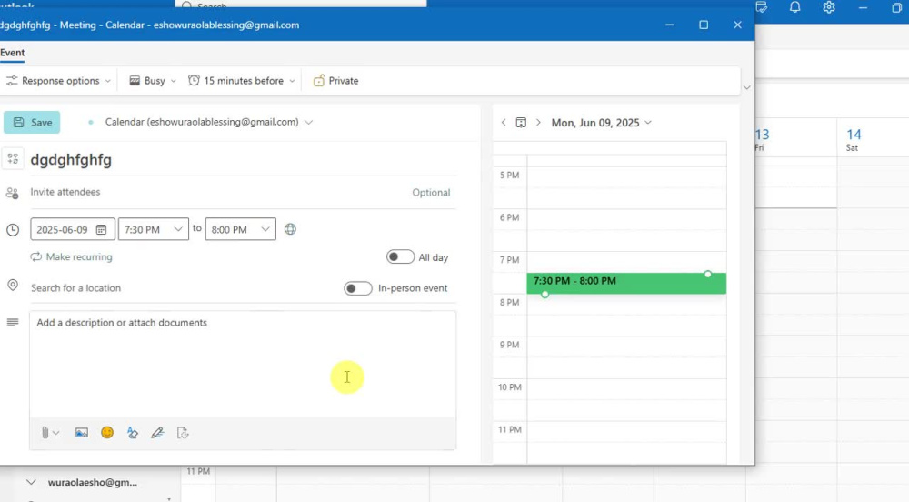Viewport: 909px width, 502px height.
Task: Go to next day arrow
Action: coord(538,122)
